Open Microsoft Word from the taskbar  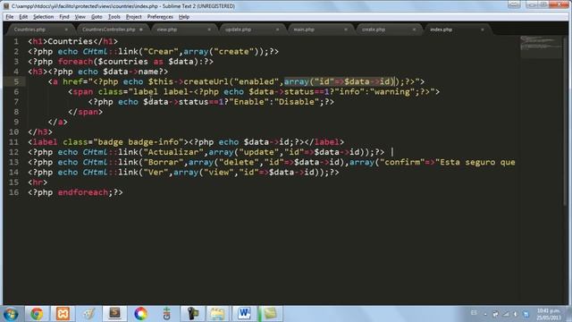pyautogui.click(x=244, y=314)
